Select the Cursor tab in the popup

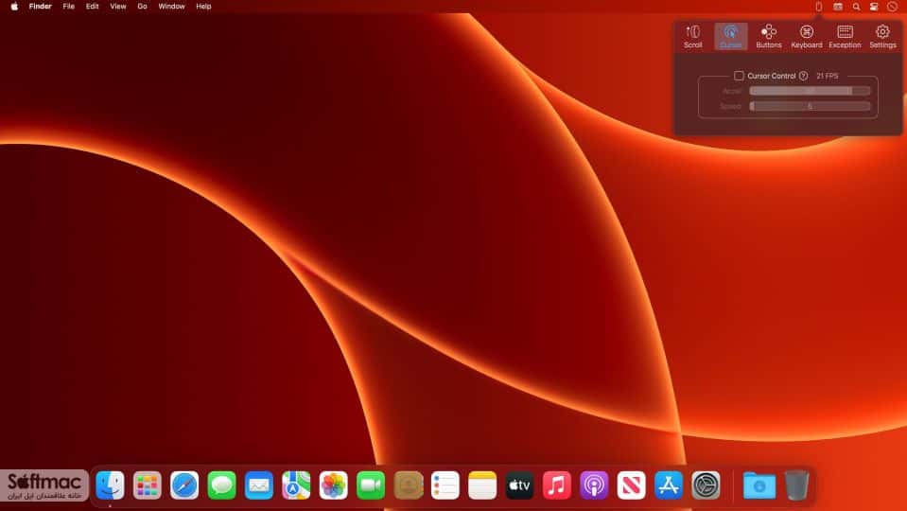tap(730, 36)
